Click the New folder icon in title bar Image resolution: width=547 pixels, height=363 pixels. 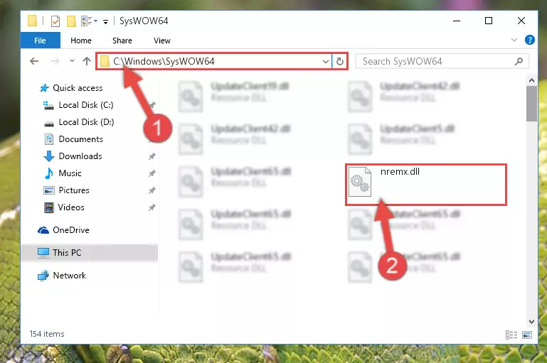click(71, 21)
